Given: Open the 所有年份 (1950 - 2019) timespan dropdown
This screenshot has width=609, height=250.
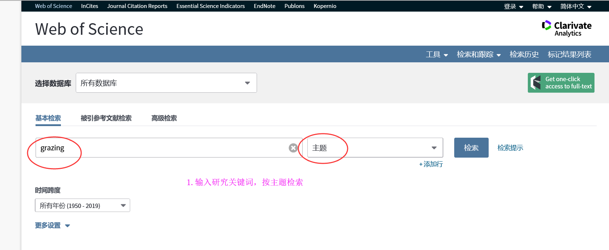Looking at the screenshot, I should (82, 205).
